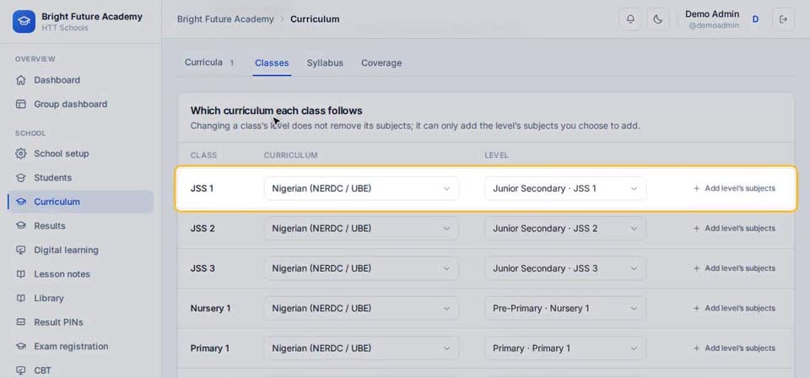The width and height of the screenshot is (810, 378).
Task: Click the Results sidebar icon
Action: pos(20,225)
